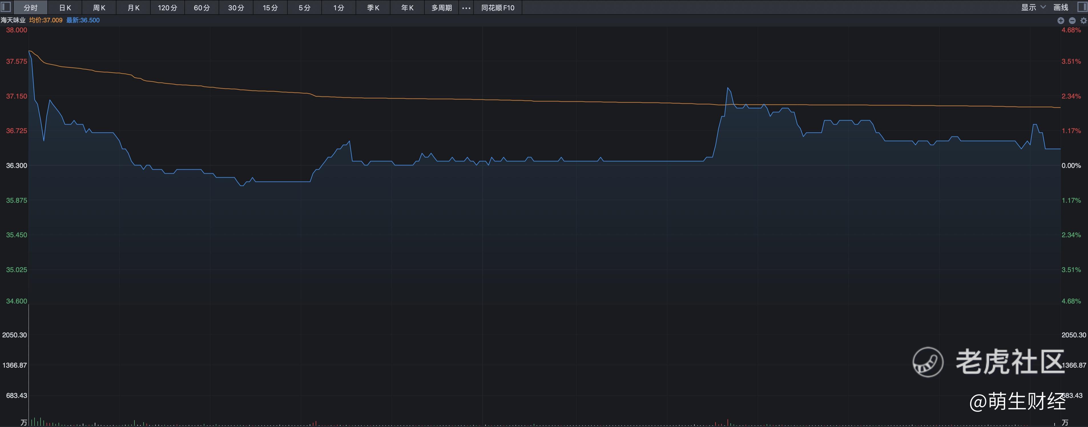Switch to the 5分 chart tab

(304, 8)
